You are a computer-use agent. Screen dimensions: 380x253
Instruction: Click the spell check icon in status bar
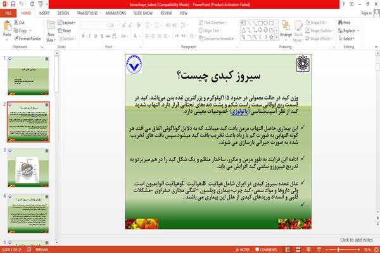[29, 249]
